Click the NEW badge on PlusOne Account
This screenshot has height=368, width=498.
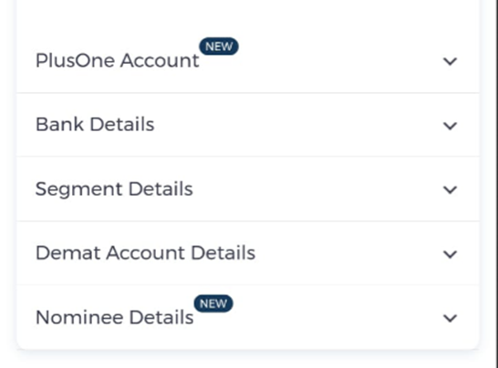[x=219, y=46]
